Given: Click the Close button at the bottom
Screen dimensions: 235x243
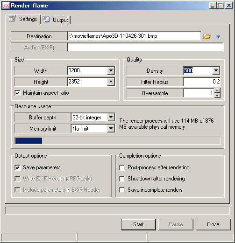Looking at the screenshot, I should tap(213, 224).
